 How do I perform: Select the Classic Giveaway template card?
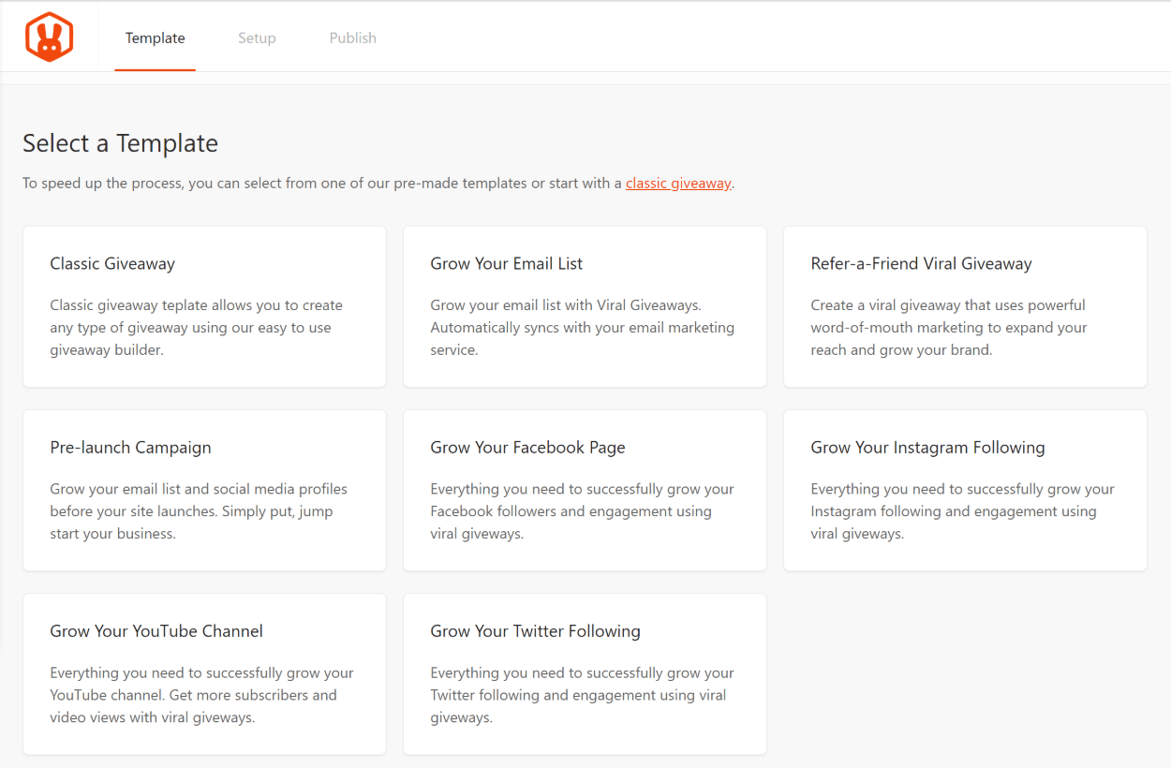(204, 306)
